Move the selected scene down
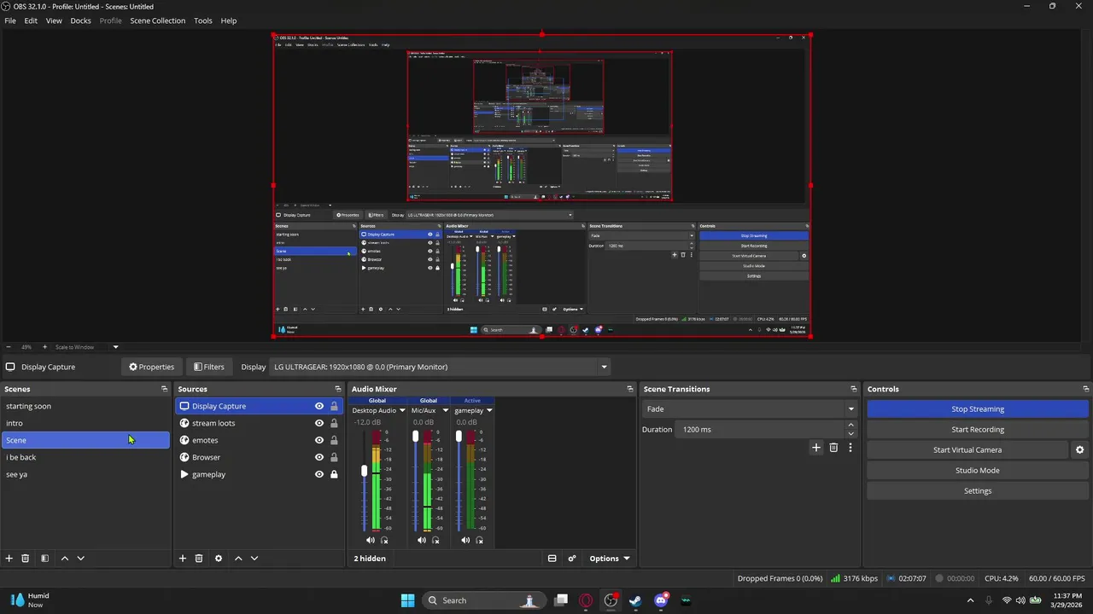 pos(81,559)
